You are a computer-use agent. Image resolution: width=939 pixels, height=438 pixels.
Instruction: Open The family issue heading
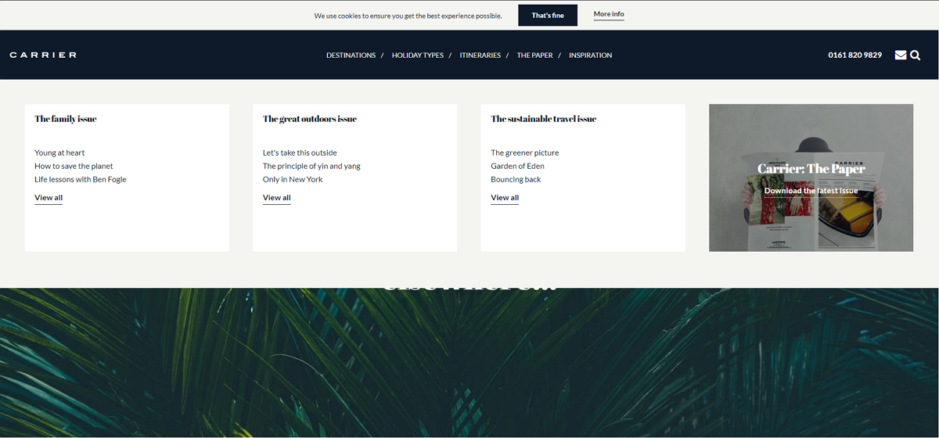66,119
